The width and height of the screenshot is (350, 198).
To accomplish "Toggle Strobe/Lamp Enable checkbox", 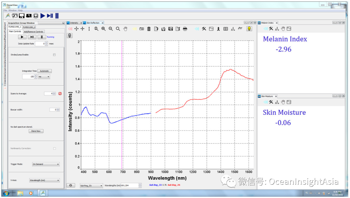I will coord(54,55).
